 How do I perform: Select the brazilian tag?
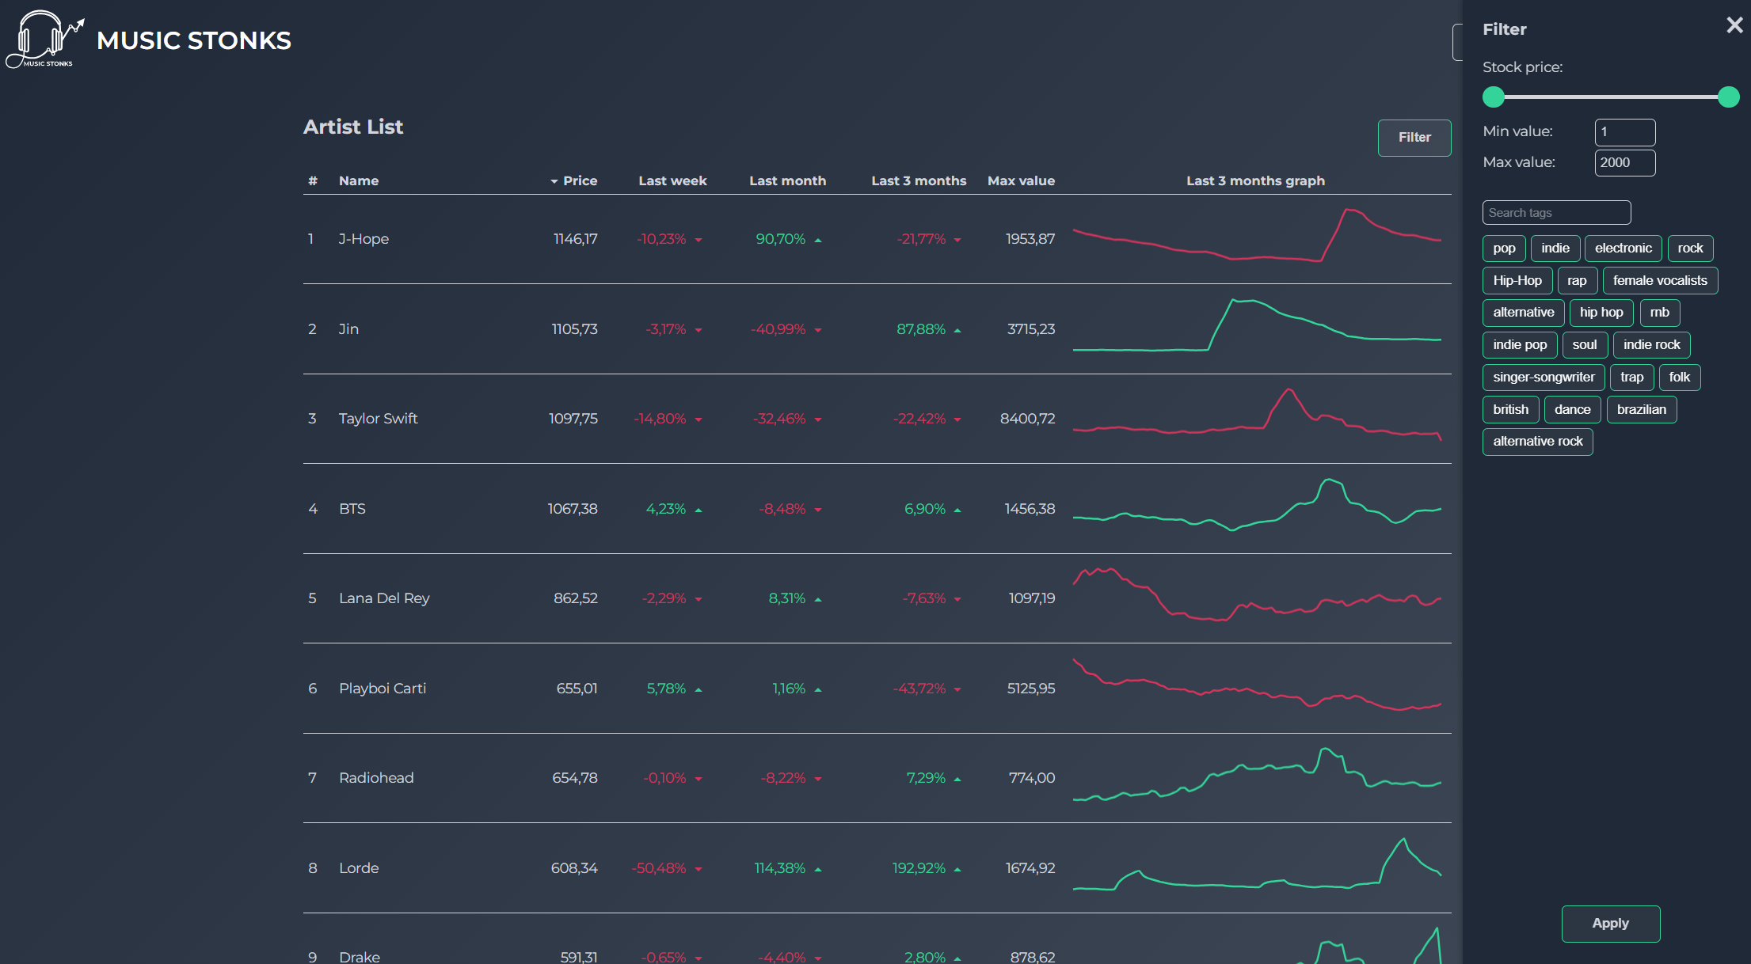pos(1642,410)
